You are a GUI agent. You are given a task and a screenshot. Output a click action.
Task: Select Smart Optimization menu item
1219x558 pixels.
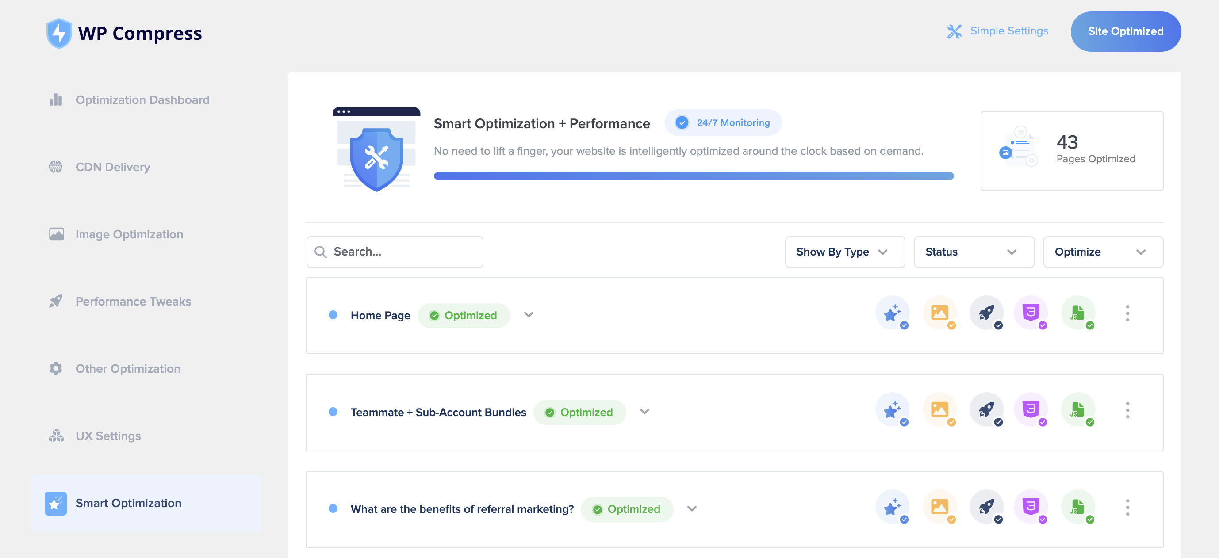pos(146,503)
